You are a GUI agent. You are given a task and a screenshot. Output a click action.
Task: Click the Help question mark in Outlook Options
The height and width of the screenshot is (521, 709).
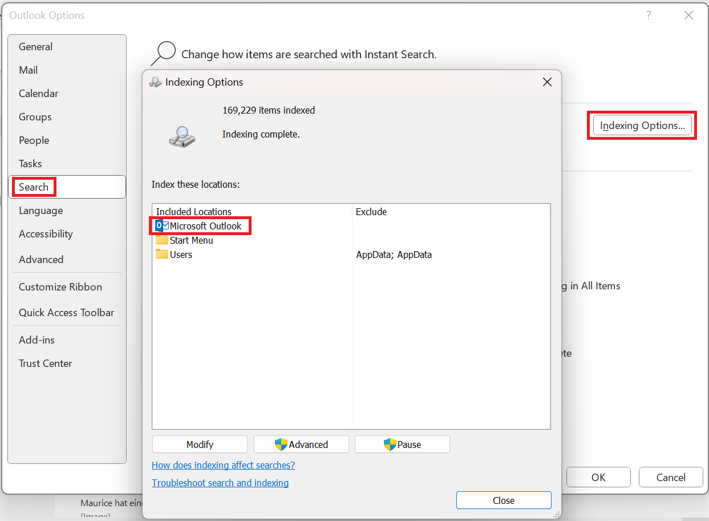coord(649,16)
